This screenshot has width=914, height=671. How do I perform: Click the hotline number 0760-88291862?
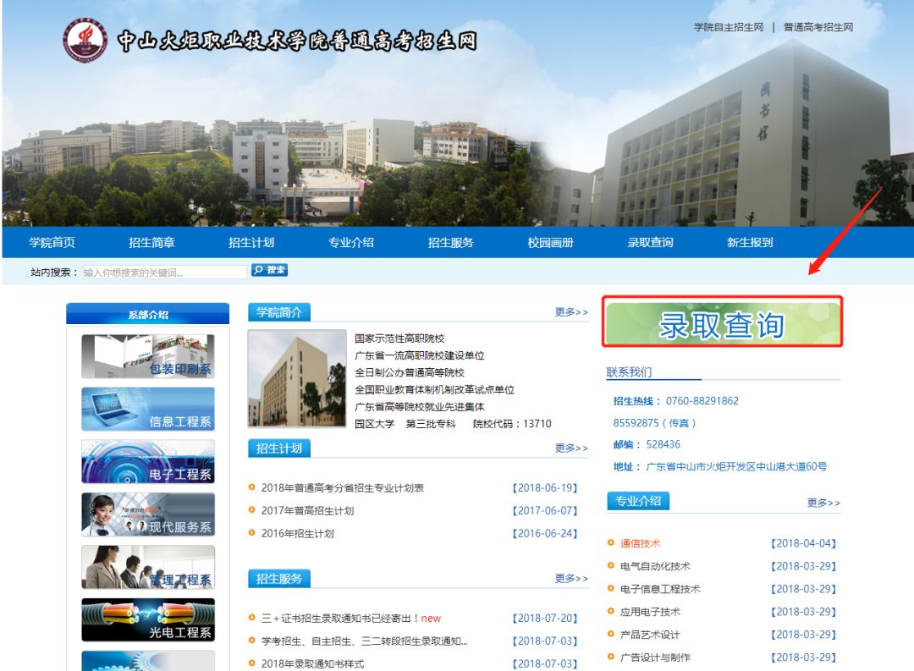point(702,401)
